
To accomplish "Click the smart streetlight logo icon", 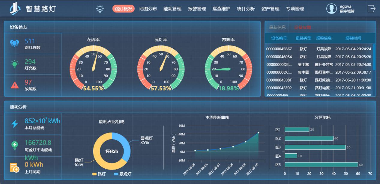I will click(x=15, y=9).
